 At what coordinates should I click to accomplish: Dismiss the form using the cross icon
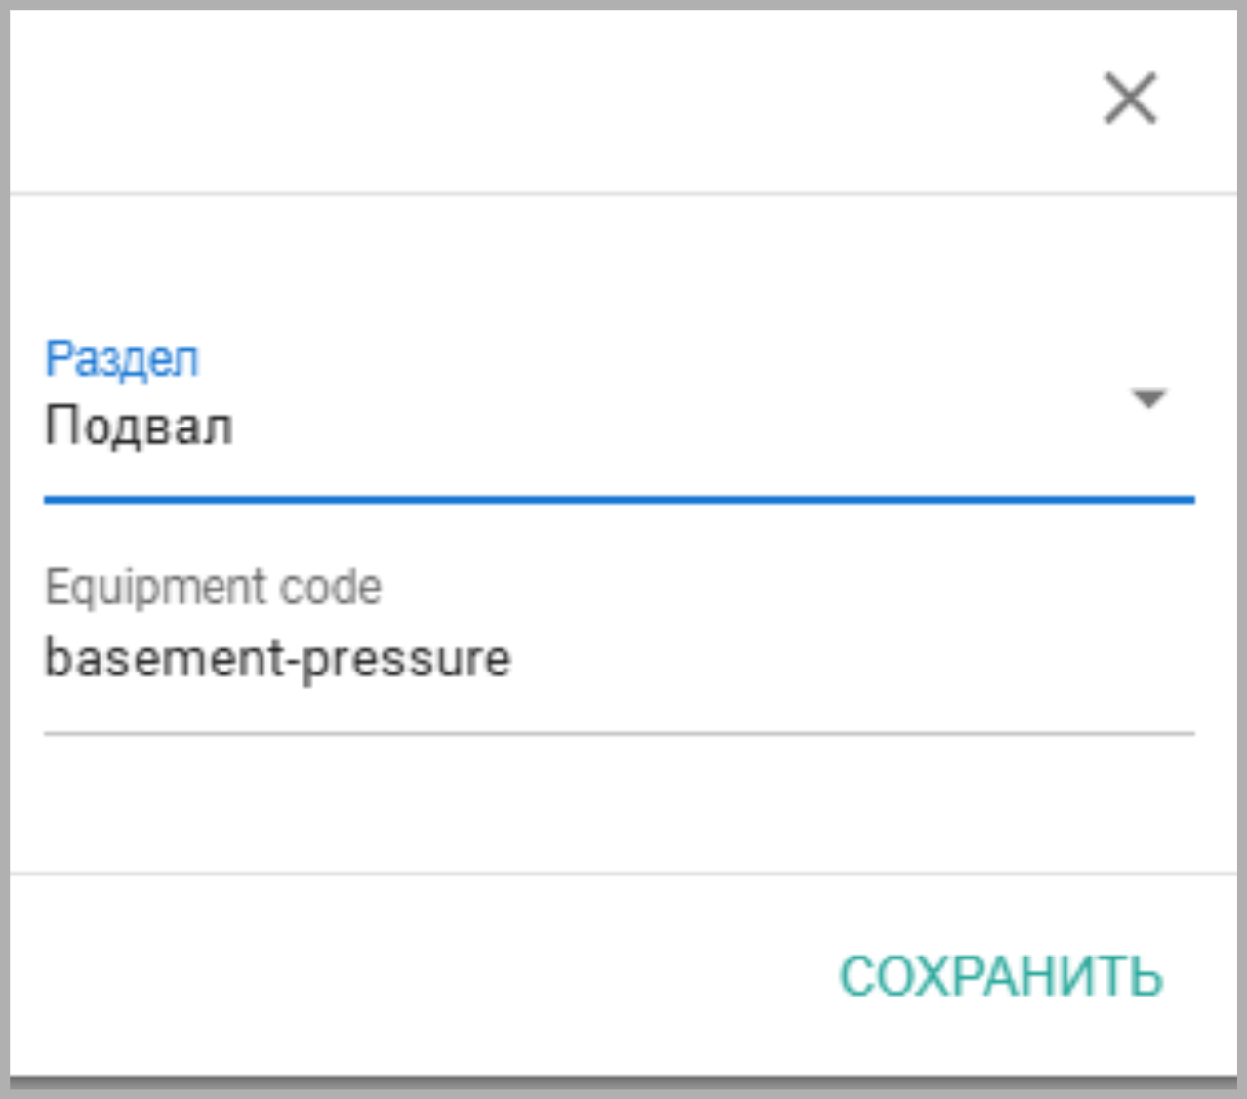click(x=1130, y=99)
